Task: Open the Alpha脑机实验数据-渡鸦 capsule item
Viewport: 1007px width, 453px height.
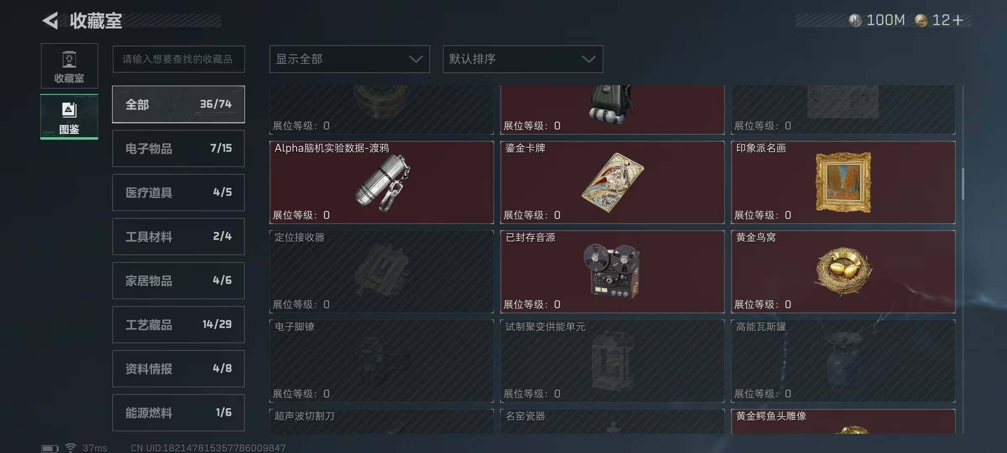Action: tap(381, 182)
